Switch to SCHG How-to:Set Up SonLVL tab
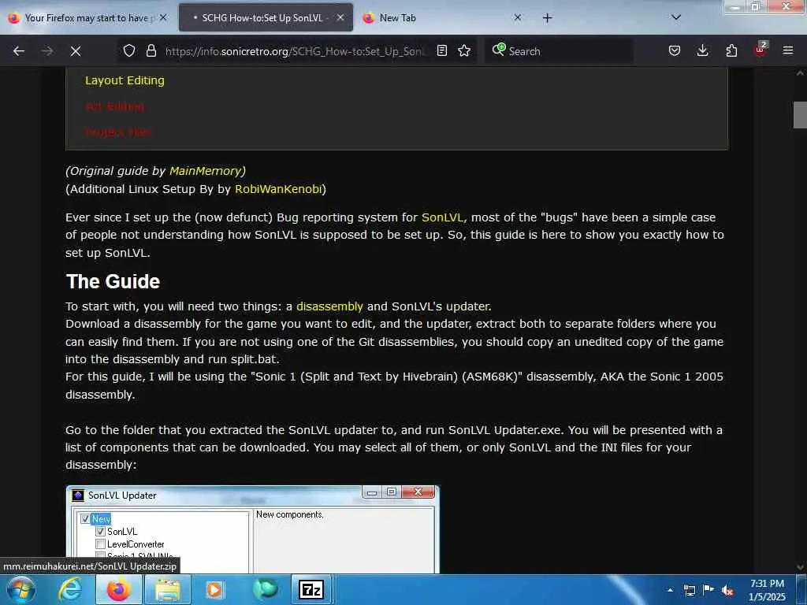The height and width of the screenshot is (605, 807). (262, 17)
